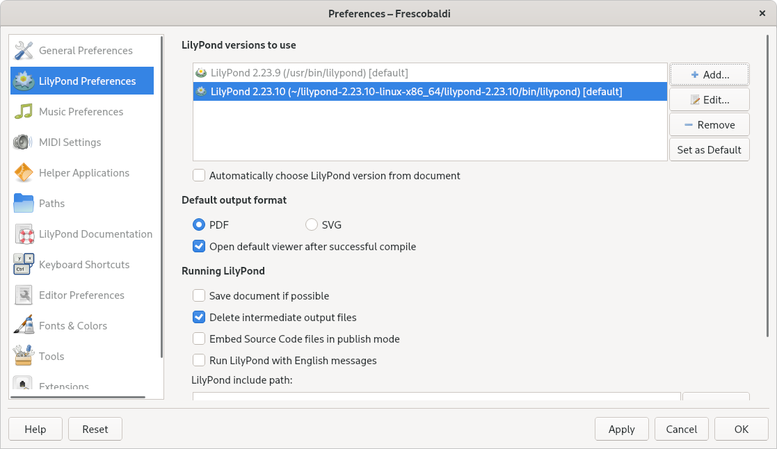Open the Tools toolbox icon
This screenshot has width=777, height=449.
point(23,356)
